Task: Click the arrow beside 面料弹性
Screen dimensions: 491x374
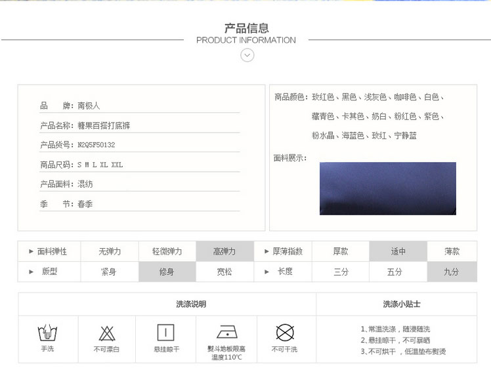Action: point(31,251)
